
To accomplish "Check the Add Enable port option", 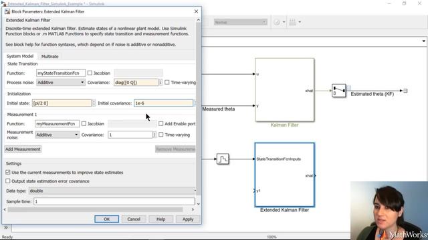I will pyautogui.click(x=160, y=123).
